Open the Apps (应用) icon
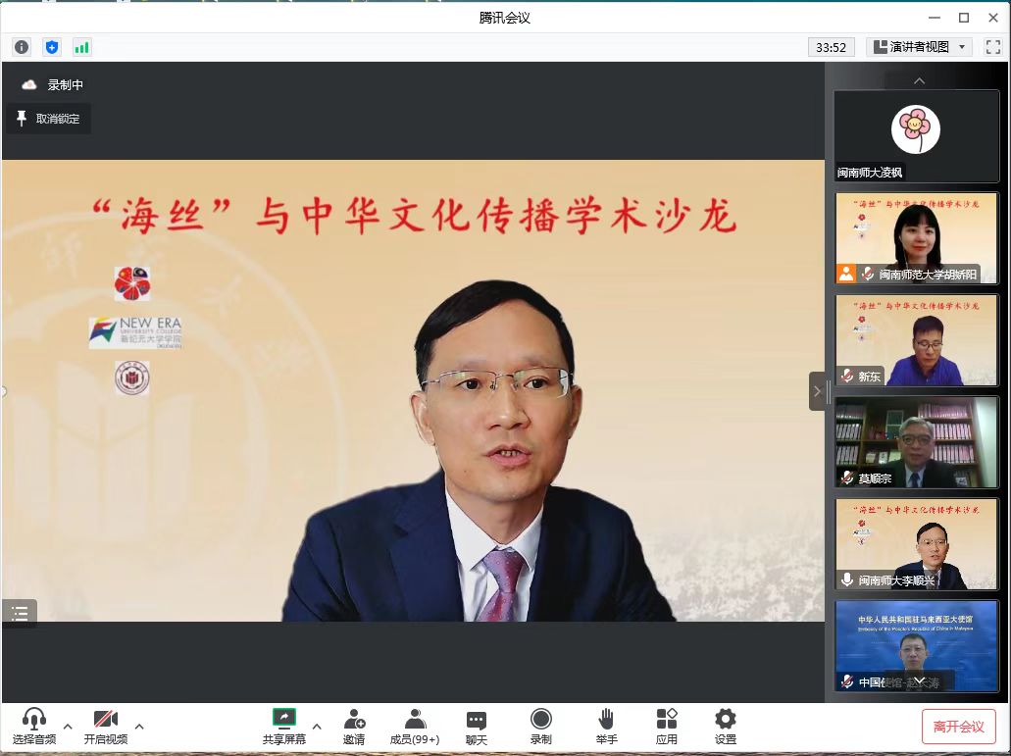Screen dimensions: 1011x756 coord(667,719)
